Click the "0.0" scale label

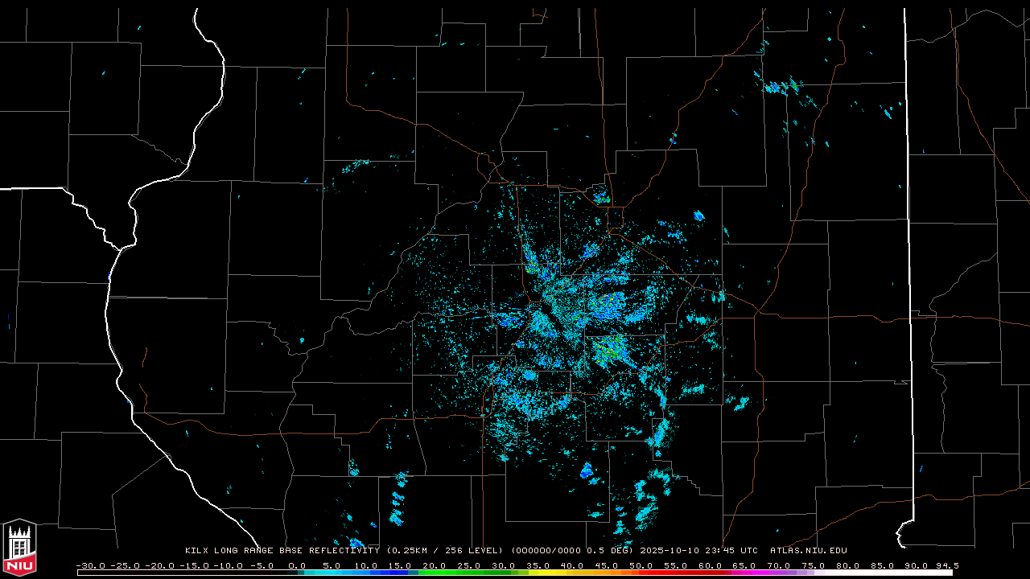tap(297, 565)
